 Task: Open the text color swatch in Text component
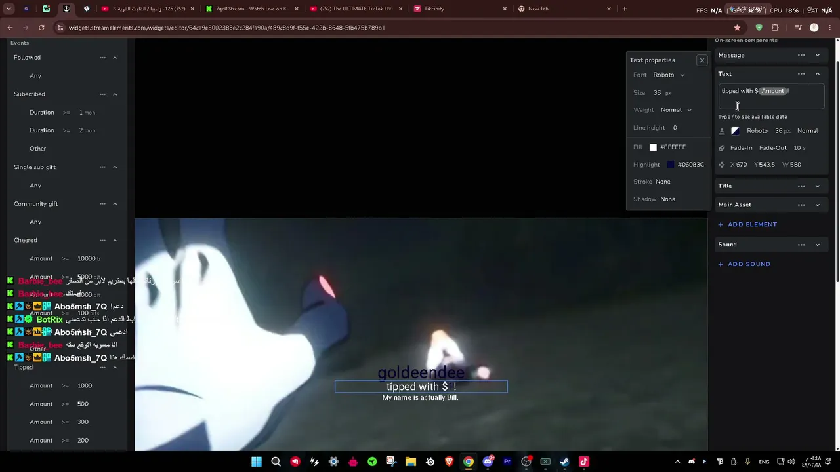click(x=735, y=131)
